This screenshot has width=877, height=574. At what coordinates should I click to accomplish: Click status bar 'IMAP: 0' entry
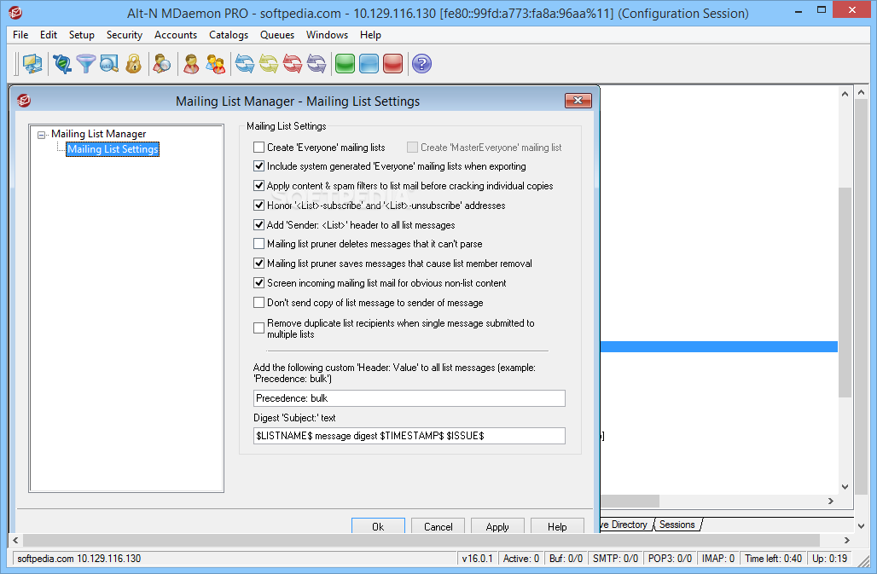(718, 558)
